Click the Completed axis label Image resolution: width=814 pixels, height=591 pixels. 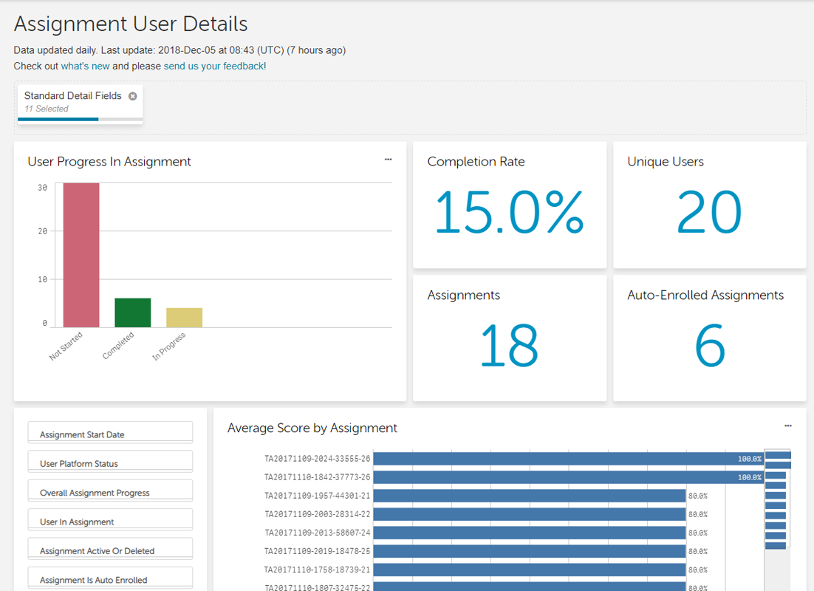click(x=118, y=345)
